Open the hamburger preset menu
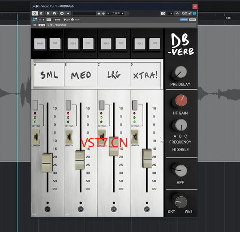Screen dimensions: 240x232 pos(34,25)
